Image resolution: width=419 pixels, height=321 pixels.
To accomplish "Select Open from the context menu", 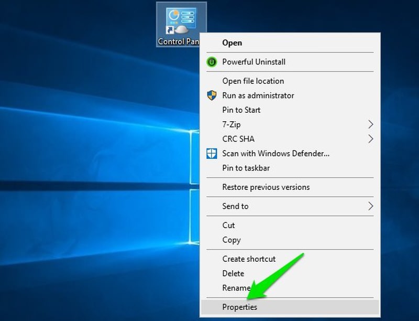I will click(x=231, y=42).
